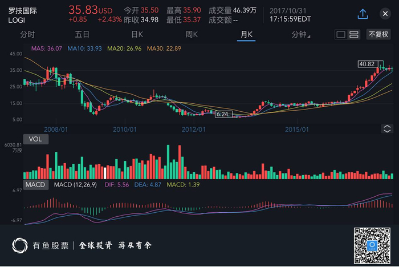Tap the 有鱼股票 swirl logo
Image resolution: width=399 pixels, height=267 pixels.
point(22,246)
